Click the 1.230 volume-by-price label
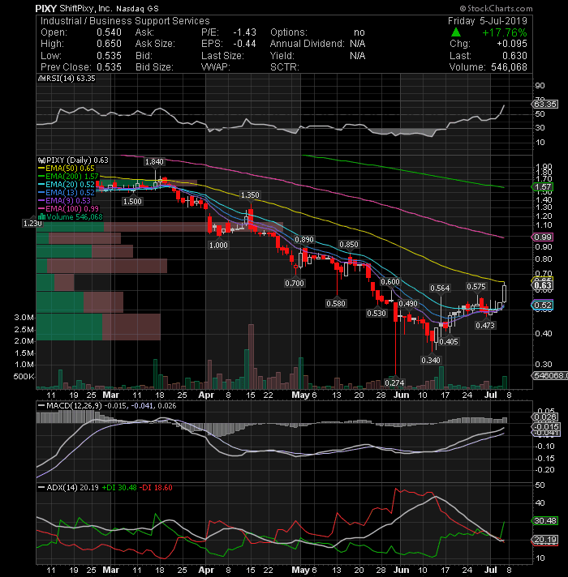 (x=32, y=224)
